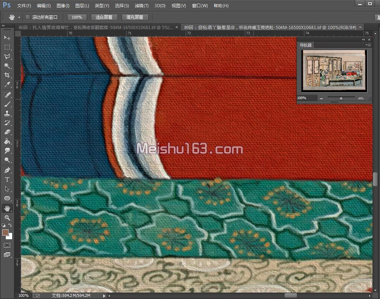This screenshot has width=380, height=299.
Task: Click the 100% actual pixels button
Action: click(77, 17)
